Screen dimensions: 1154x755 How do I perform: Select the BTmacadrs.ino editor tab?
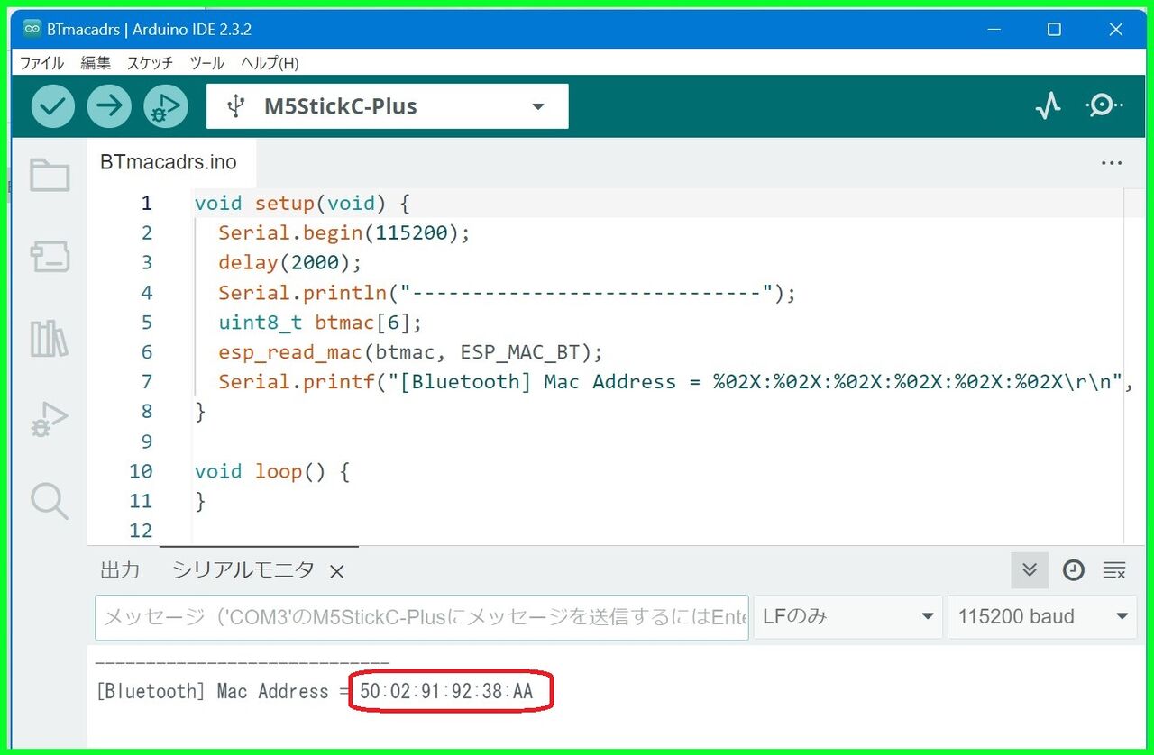(169, 162)
